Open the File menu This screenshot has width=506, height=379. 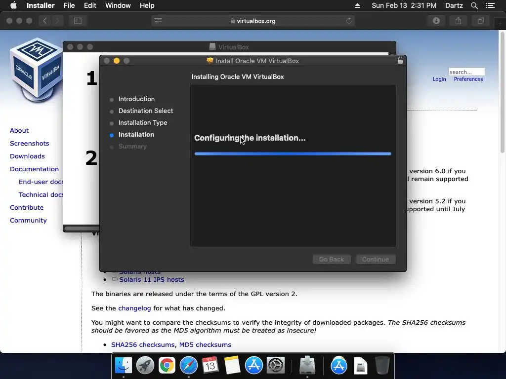tap(69, 5)
